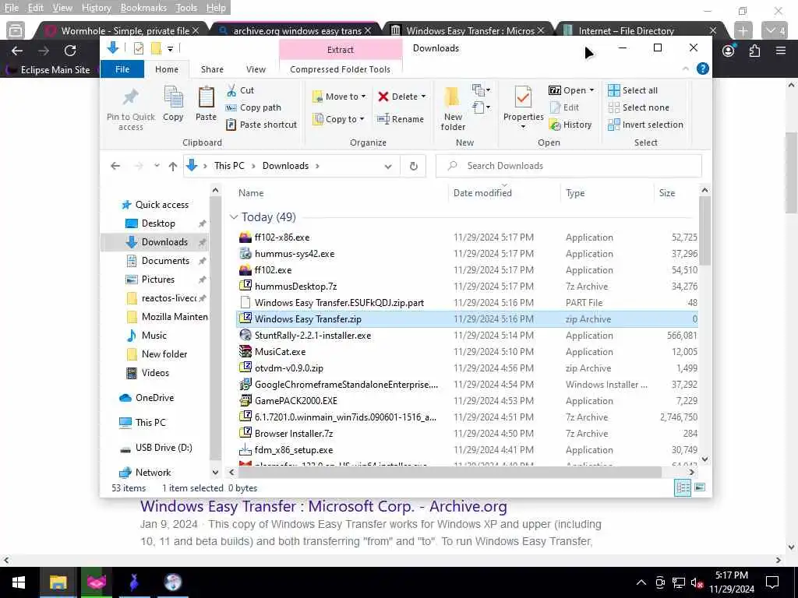Click Paste shortcut command

click(x=262, y=125)
